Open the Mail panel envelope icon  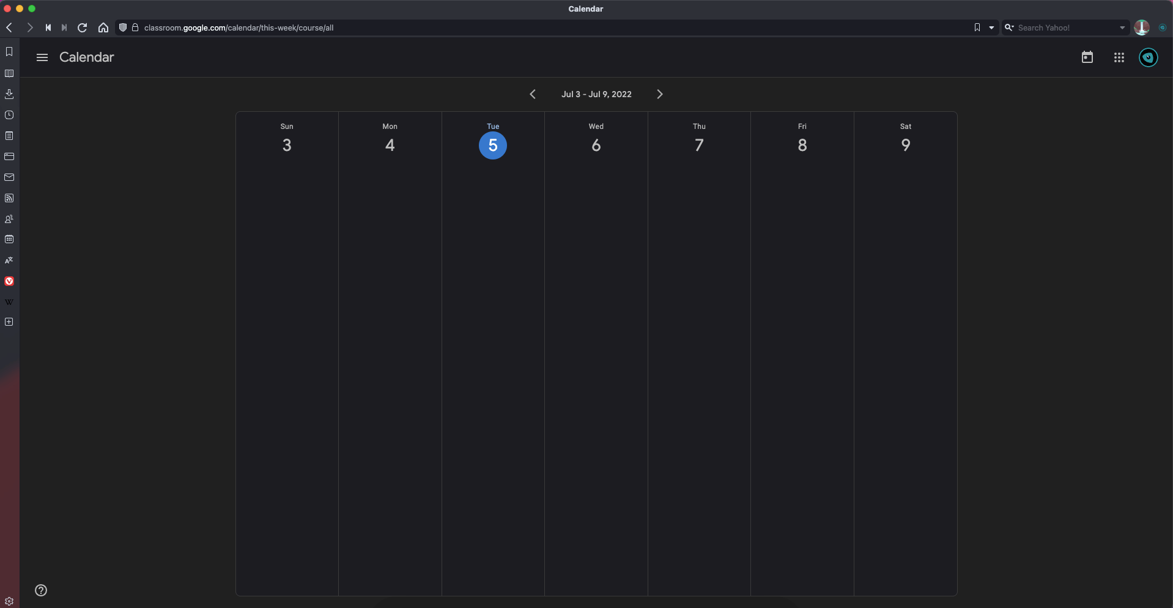(x=9, y=177)
